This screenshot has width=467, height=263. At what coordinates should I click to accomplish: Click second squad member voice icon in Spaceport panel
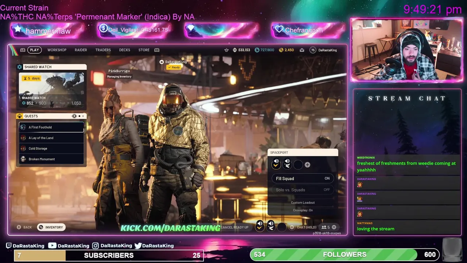[287, 164]
